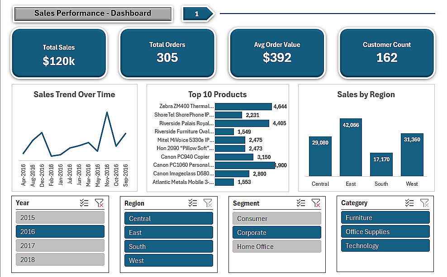Click the Riverside Furniture Oval label
This screenshot has width=447, height=277.
tap(184, 131)
